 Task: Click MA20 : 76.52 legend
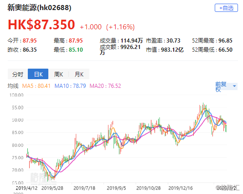[105, 86]
